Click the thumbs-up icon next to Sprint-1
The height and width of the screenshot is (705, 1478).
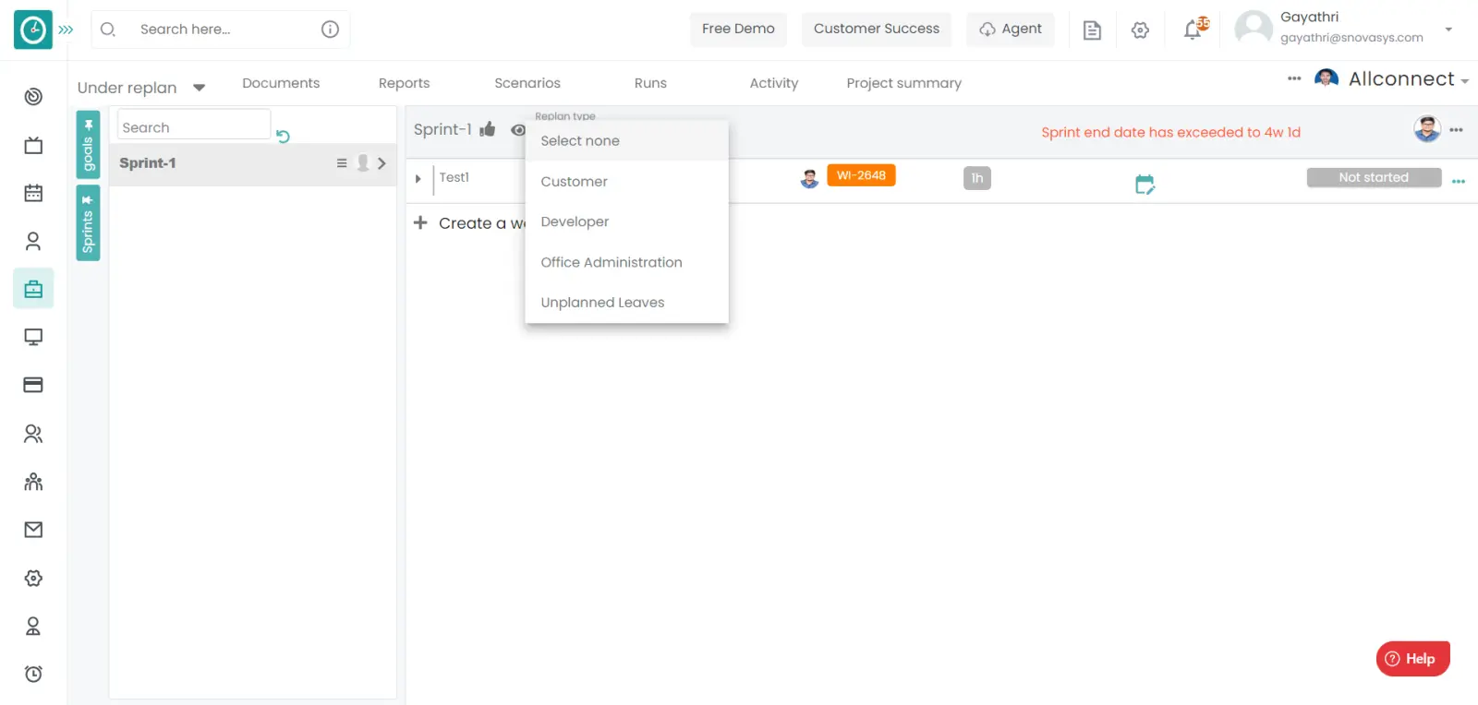click(488, 129)
